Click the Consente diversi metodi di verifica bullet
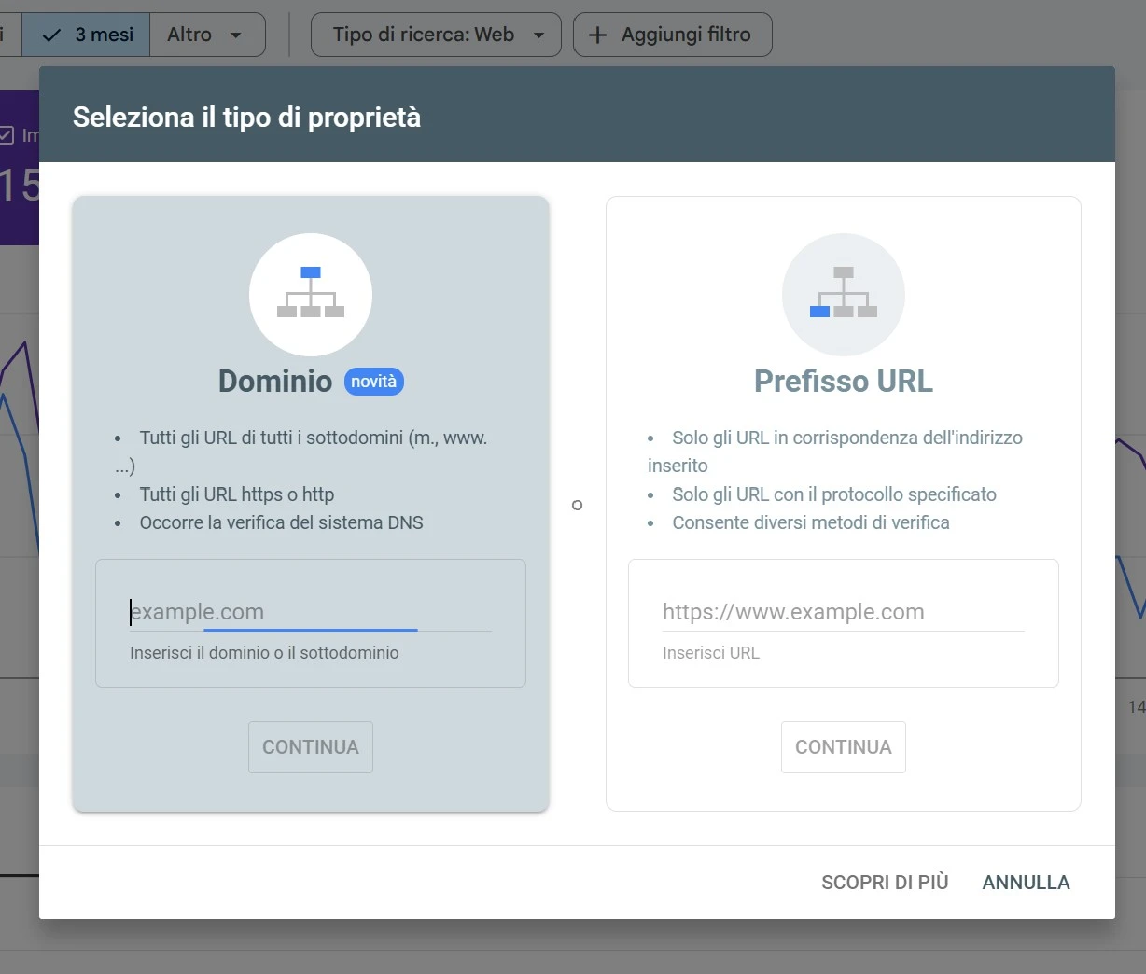Viewport: 1146px width, 974px height. [x=810, y=522]
